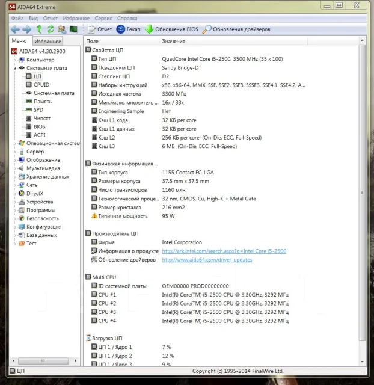The image size is (374, 385).
Task: Select the SPD tree item
Action: [x=35, y=109]
